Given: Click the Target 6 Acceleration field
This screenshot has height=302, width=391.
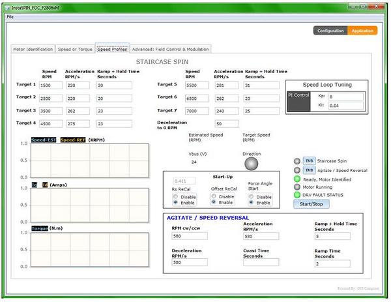Looking at the screenshot, I should click(x=227, y=98).
